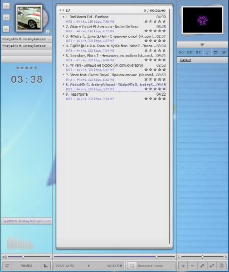
Task: Click the L/R balance slider
Action: [202, 257]
